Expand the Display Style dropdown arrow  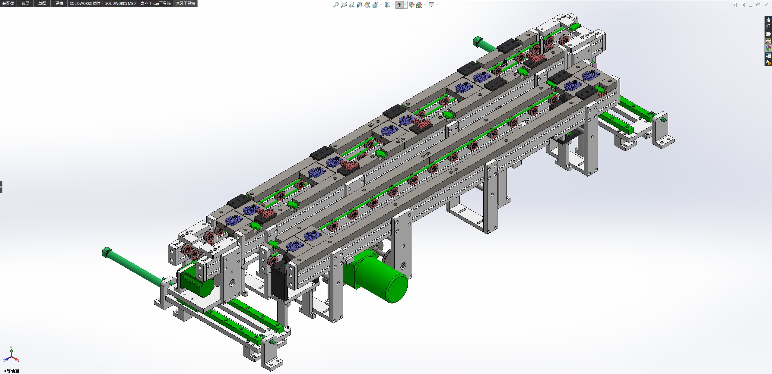click(393, 5)
